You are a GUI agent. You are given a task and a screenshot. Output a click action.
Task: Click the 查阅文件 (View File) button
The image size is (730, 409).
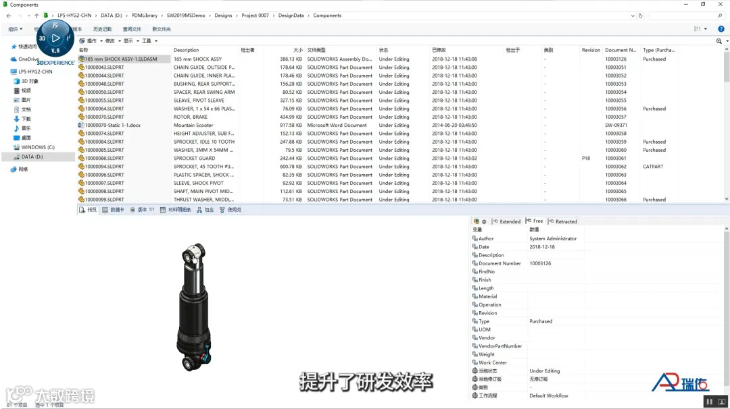(132, 29)
